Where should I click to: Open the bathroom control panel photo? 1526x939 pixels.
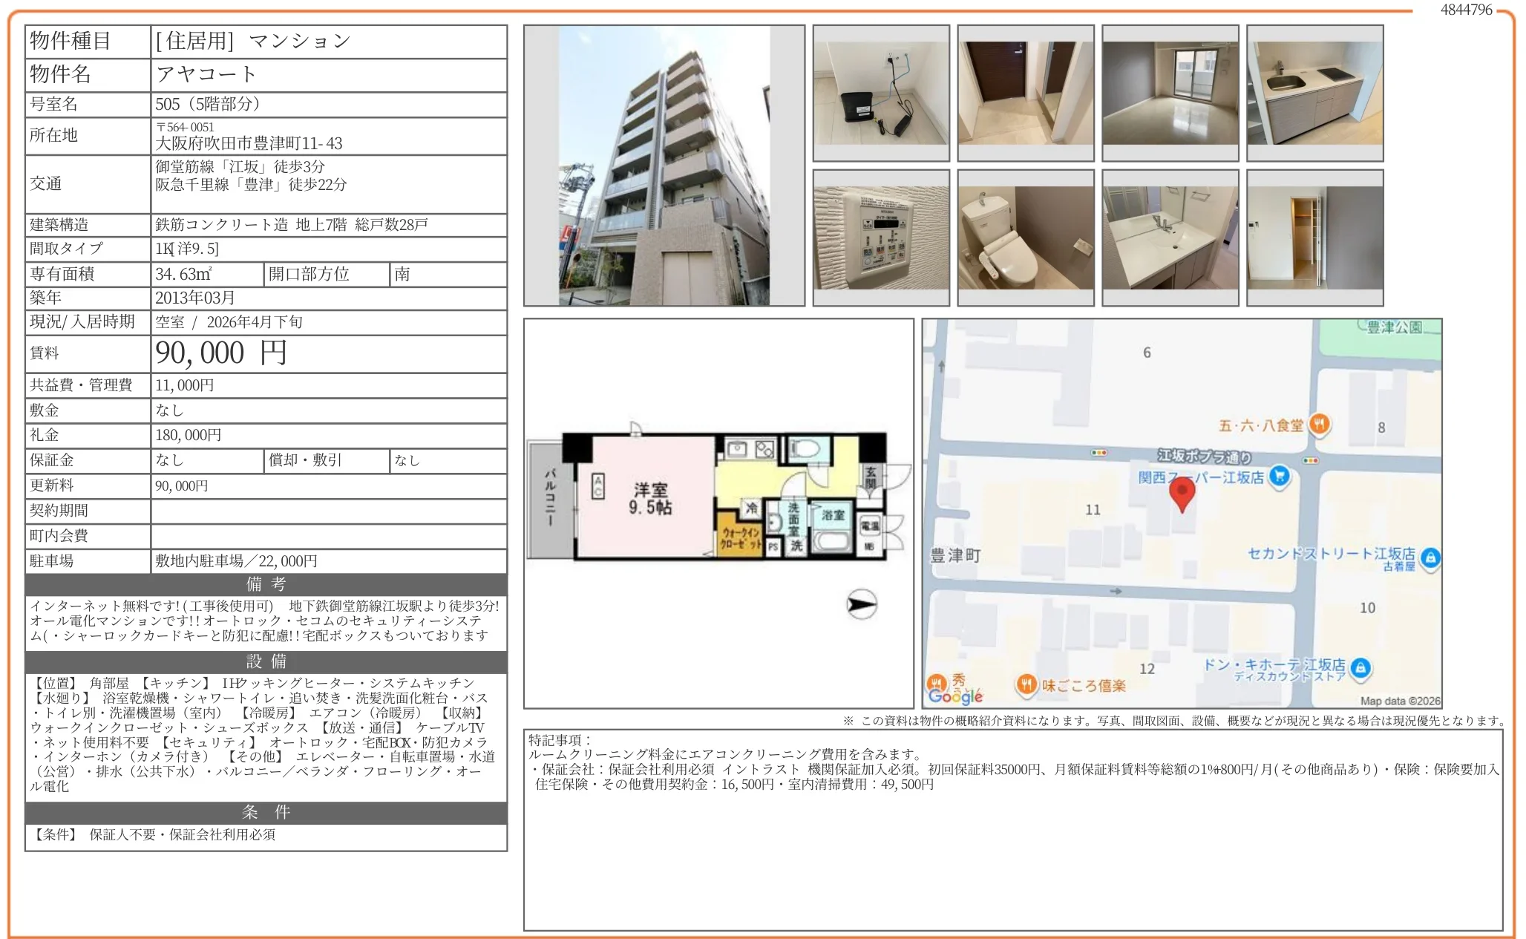click(x=881, y=238)
